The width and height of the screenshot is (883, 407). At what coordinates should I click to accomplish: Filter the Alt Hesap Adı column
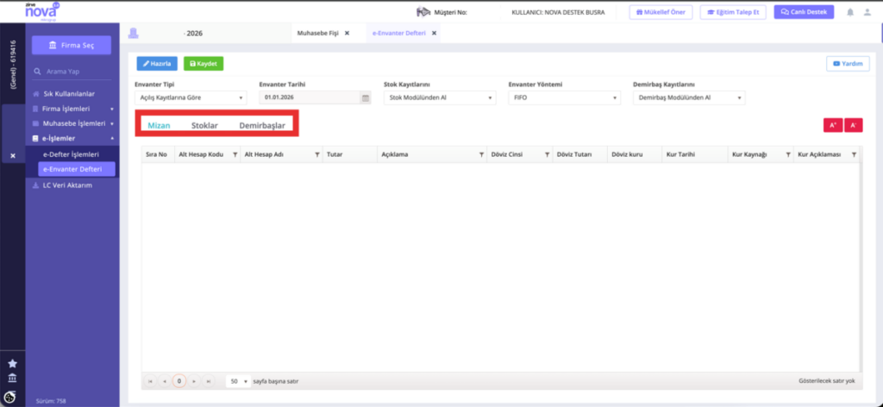click(317, 154)
